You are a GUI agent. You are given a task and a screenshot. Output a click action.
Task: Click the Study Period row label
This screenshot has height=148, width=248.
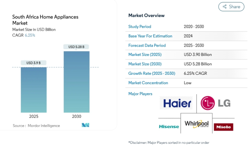point(140,27)
